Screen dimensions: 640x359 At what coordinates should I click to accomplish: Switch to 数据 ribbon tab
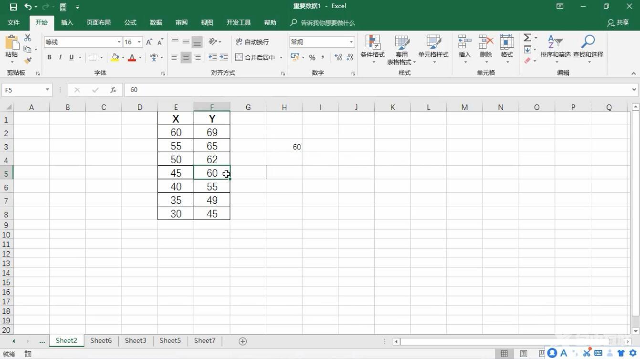click(156, 22)
